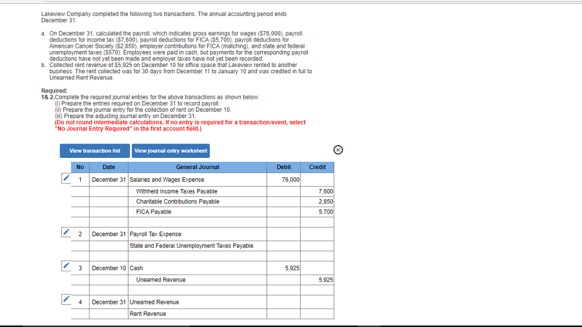
Task: Click the Rent Revenue account cell
Action: pyautogui.click(x=197, y=313)
